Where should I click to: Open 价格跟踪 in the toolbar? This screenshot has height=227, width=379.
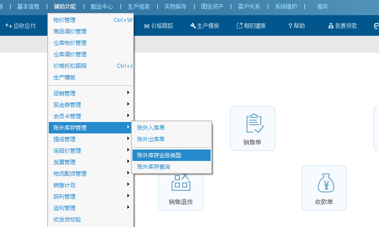point(159,26)
